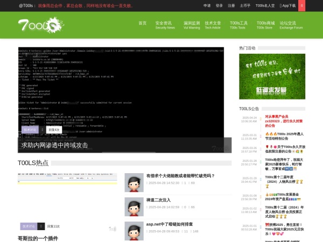Open the T00ls第十二届年度（2024）人物风云榜 announcement
The width and height of the screenshot is (323, 242).
tap(284, 182)
